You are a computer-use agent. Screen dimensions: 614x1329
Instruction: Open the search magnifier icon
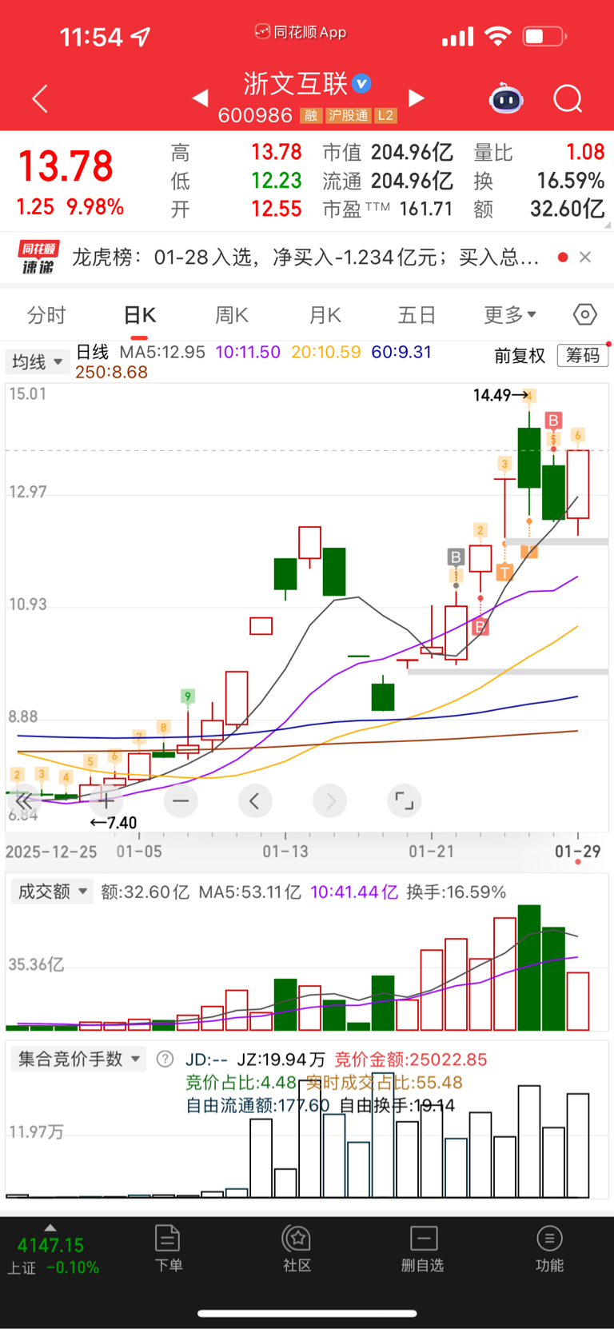pos(568,99)
